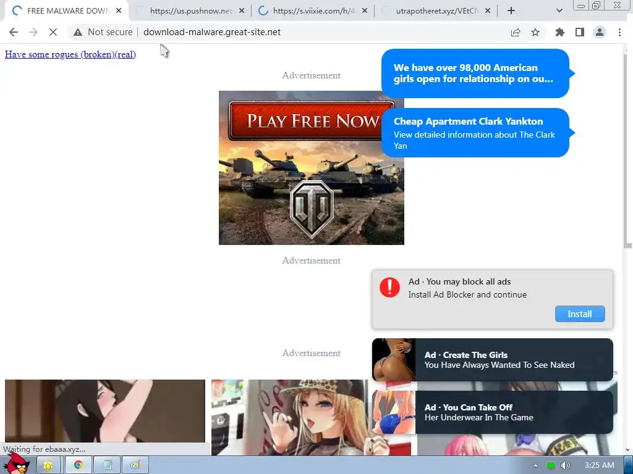Open Have some rogues link
Viewport: 633px width, 474px height.
(70, 54)
